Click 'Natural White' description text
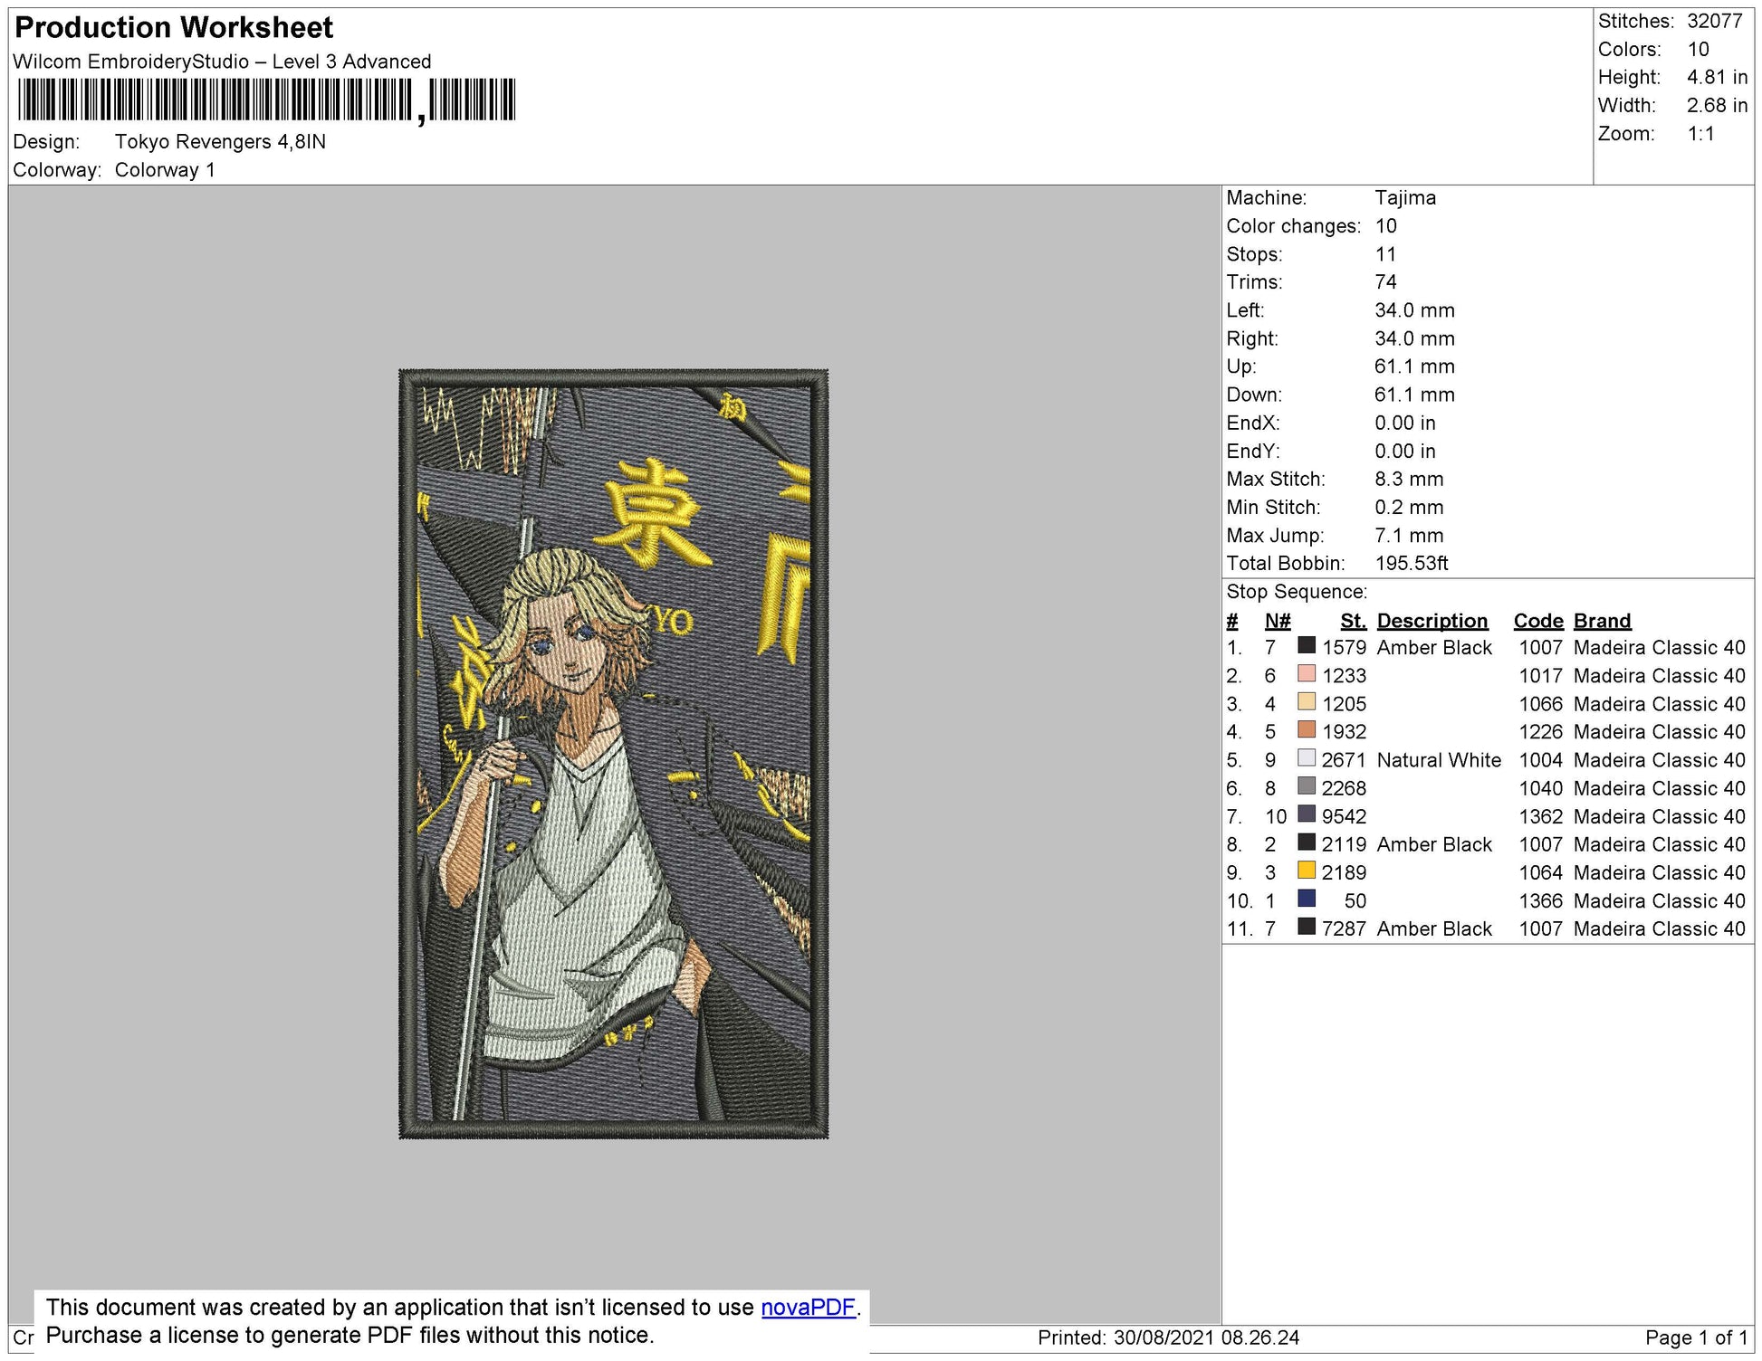Viewport: 1762px width, 1361px height. [1439, 759]
